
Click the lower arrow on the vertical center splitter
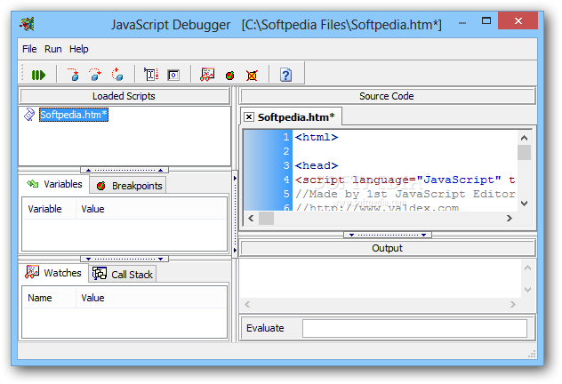(235, 250)
